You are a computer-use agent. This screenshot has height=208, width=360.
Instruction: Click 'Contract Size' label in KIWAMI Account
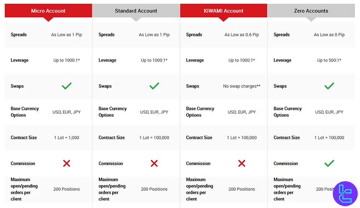[x=199, y=138]
